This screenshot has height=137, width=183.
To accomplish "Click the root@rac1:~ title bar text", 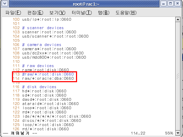I will (86, 4).
